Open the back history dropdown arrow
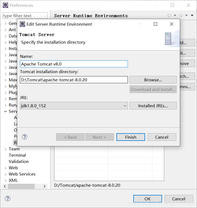Viewport: 197px width, 208px height. point(175,15)
